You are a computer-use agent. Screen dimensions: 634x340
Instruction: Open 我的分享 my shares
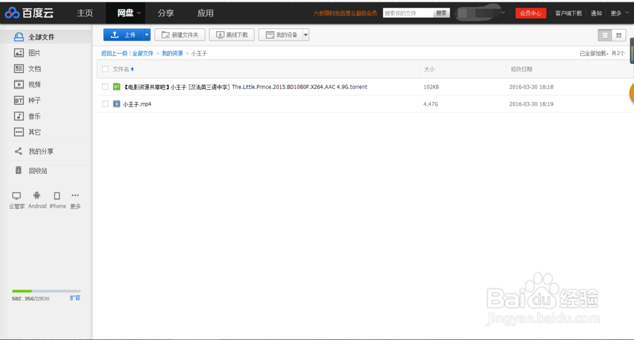pos(34,151)
